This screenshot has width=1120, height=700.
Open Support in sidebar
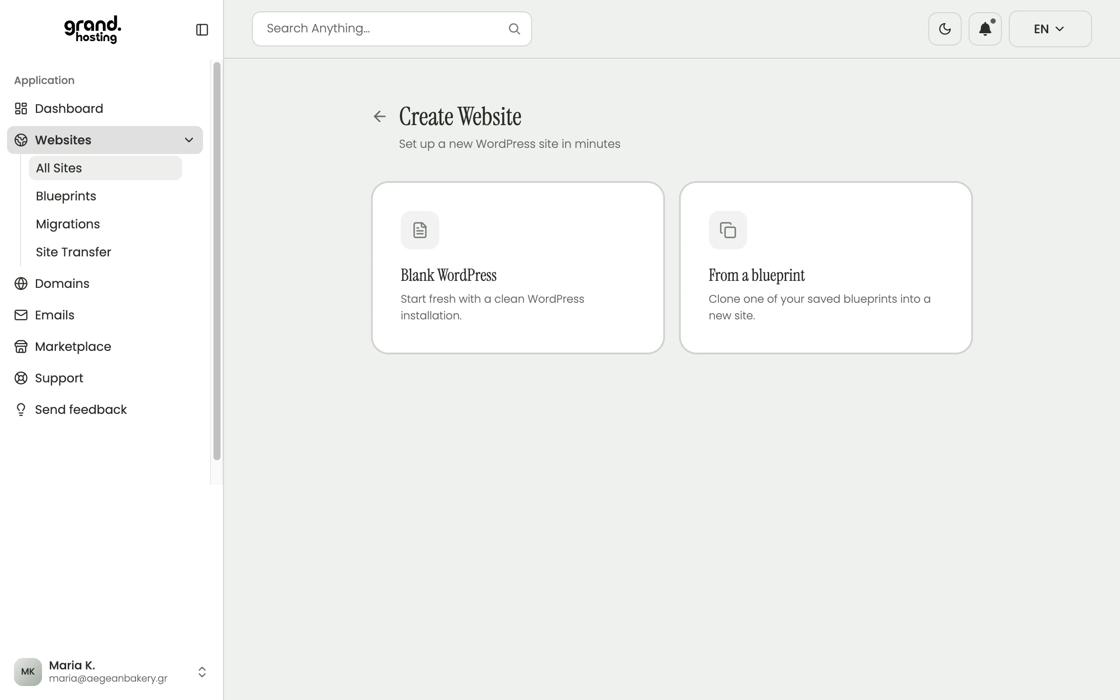pos(105,378)
